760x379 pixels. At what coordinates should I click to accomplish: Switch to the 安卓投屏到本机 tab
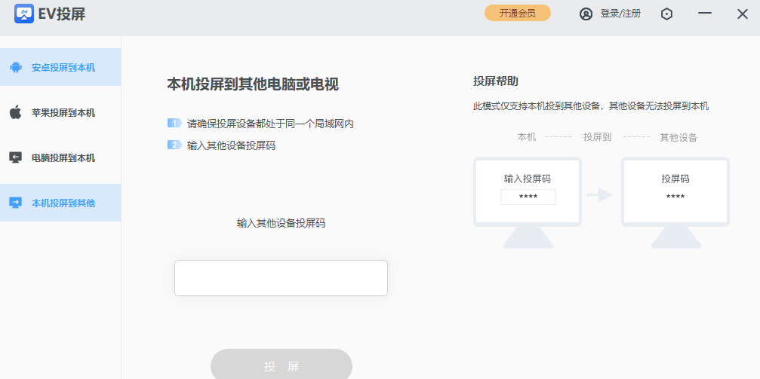[63, 67]
